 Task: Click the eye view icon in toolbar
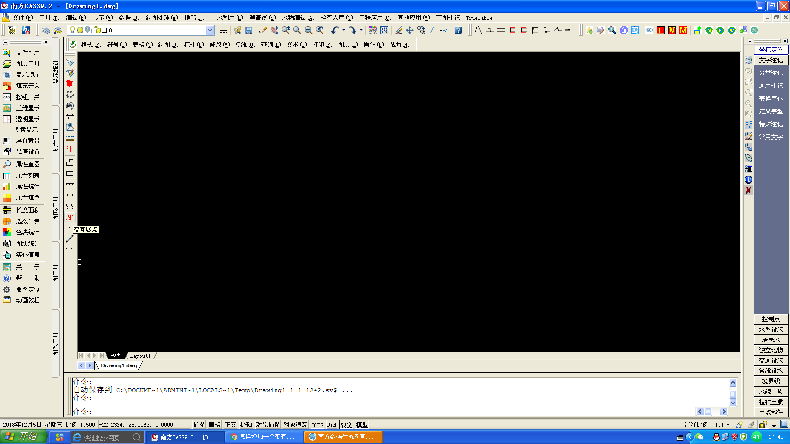click(649, 30)
